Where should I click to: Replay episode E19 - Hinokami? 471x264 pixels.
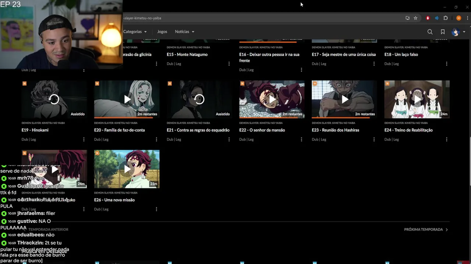tap(54, 99)
